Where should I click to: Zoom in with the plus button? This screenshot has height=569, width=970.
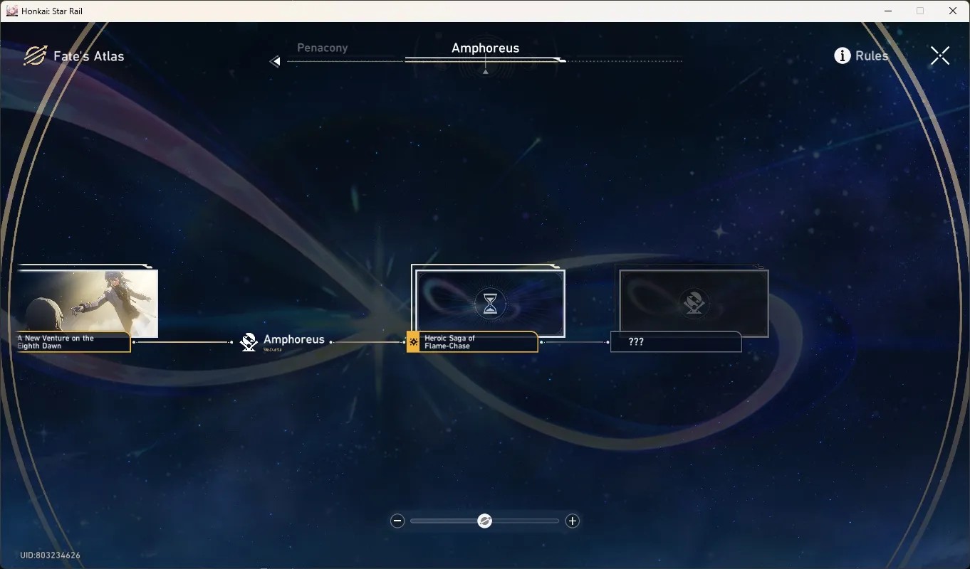(573, 521)
